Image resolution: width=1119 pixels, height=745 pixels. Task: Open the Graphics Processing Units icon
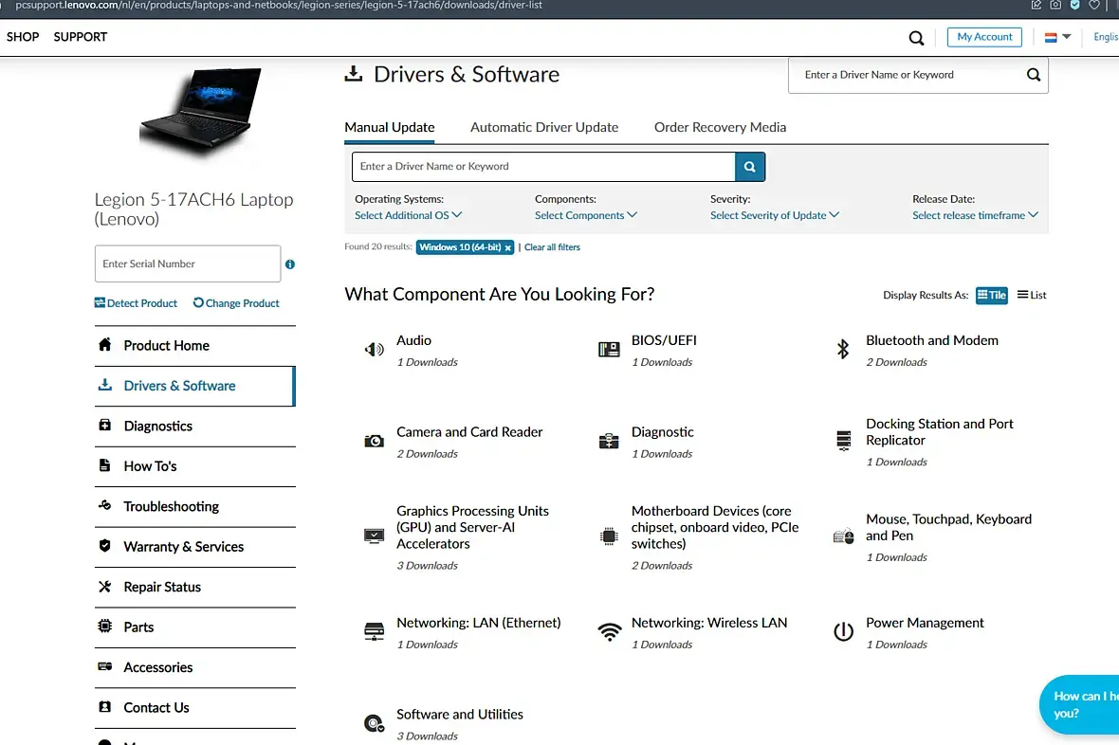pos(374,536)
